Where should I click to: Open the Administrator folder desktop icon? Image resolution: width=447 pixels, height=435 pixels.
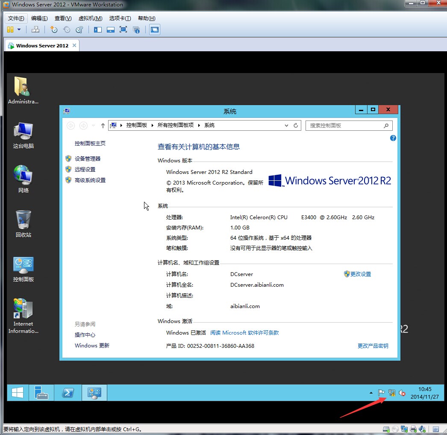click(23, 90)
